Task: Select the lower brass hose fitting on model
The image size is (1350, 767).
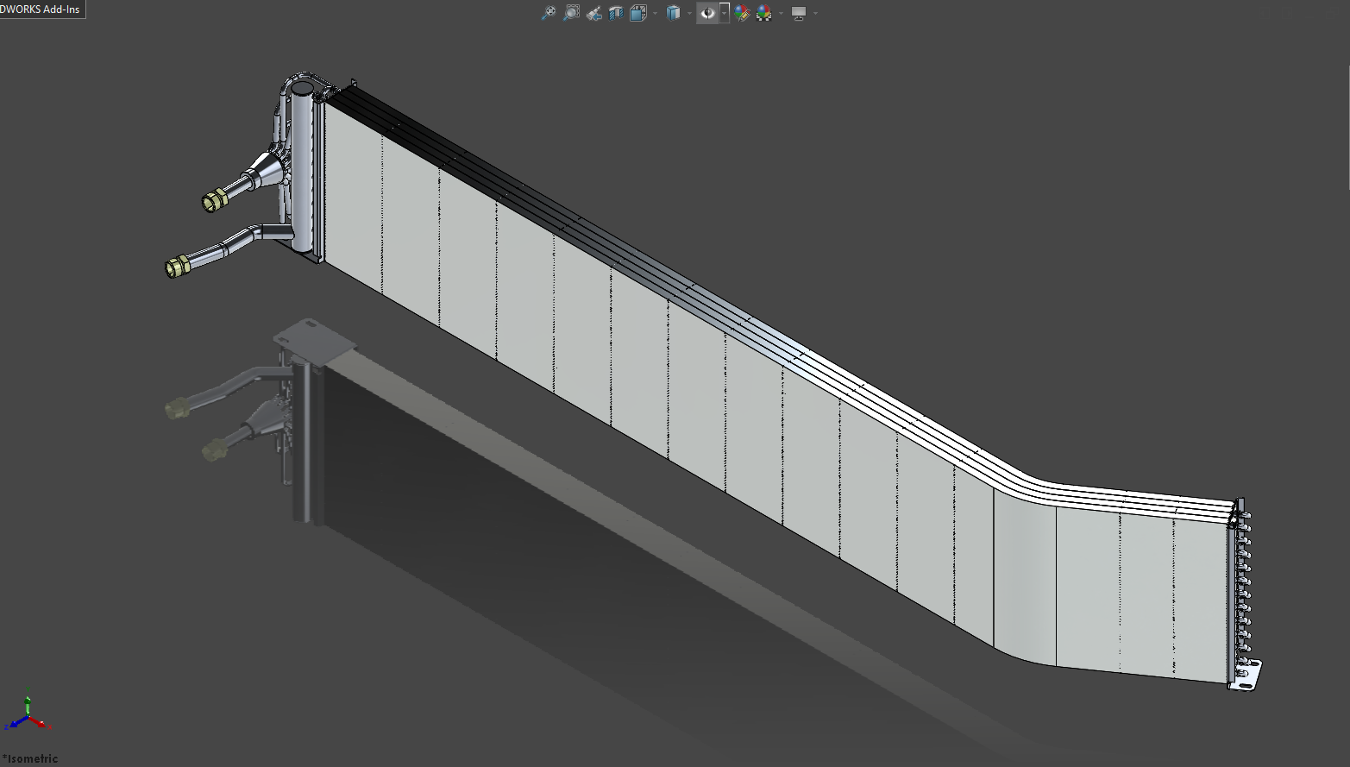Action: pos(177,267)
